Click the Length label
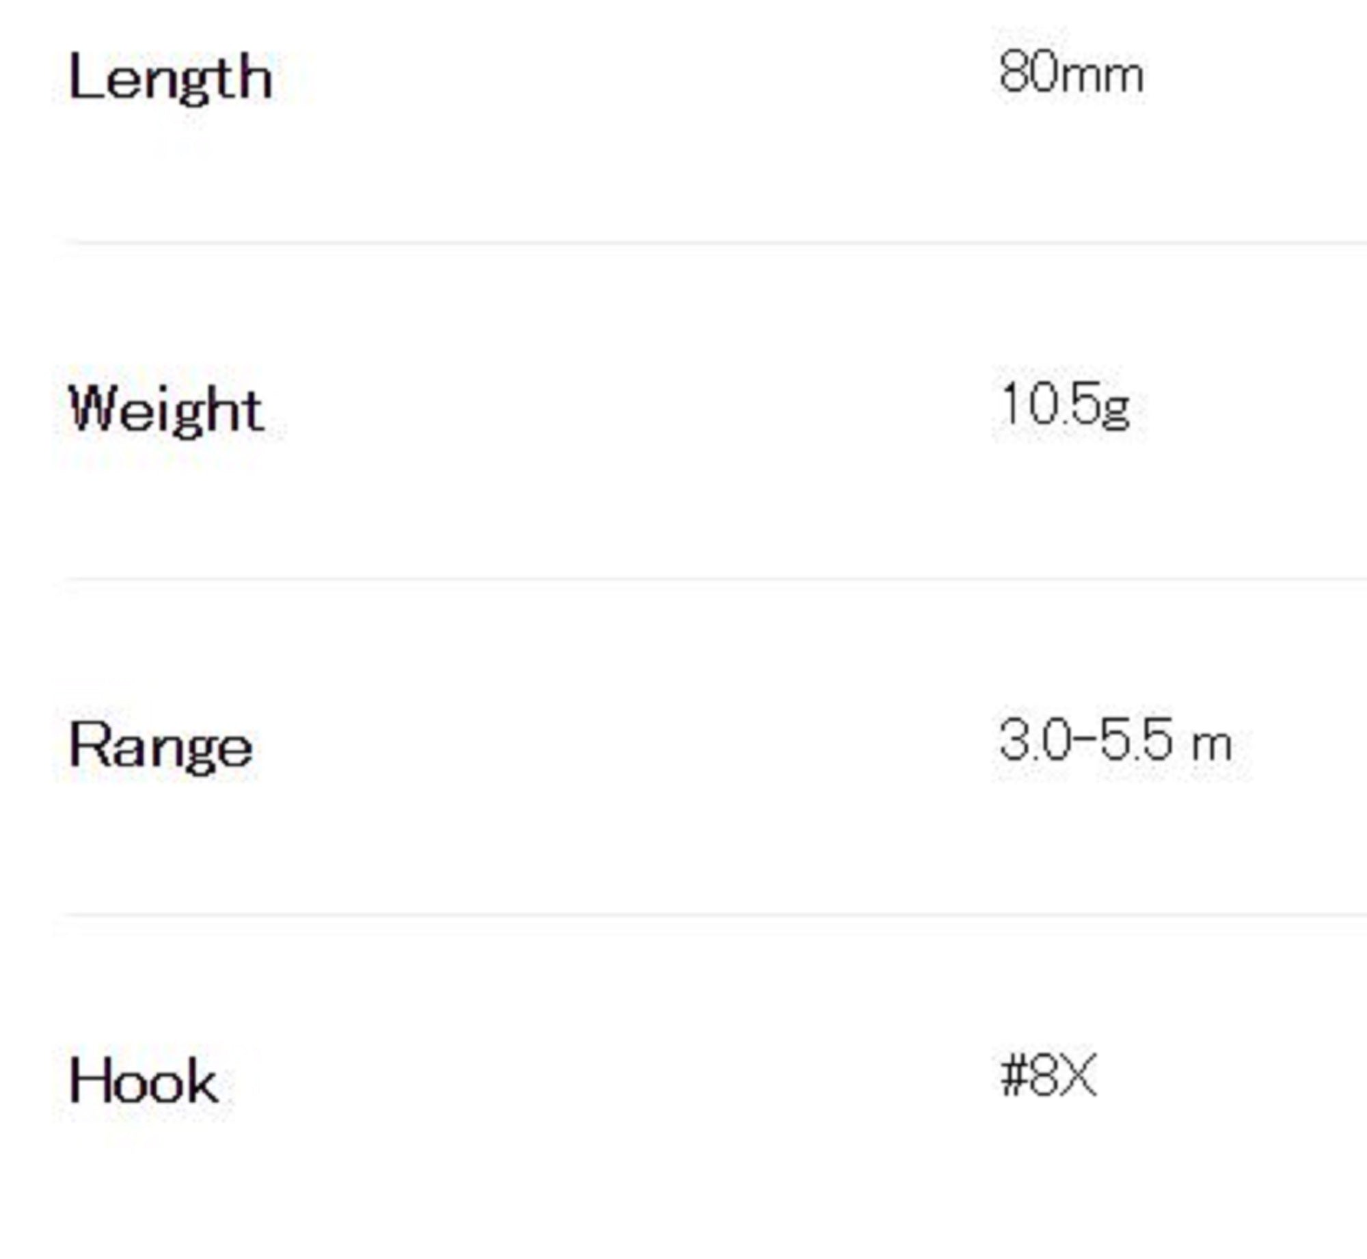This screenshot has height=1259, width=1367. [x=171, y=79]
